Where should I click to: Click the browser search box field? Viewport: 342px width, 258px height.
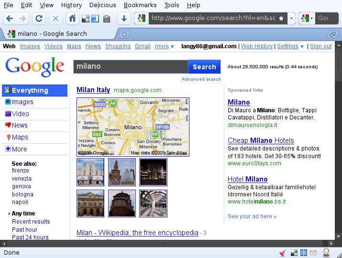click(327, 18)
